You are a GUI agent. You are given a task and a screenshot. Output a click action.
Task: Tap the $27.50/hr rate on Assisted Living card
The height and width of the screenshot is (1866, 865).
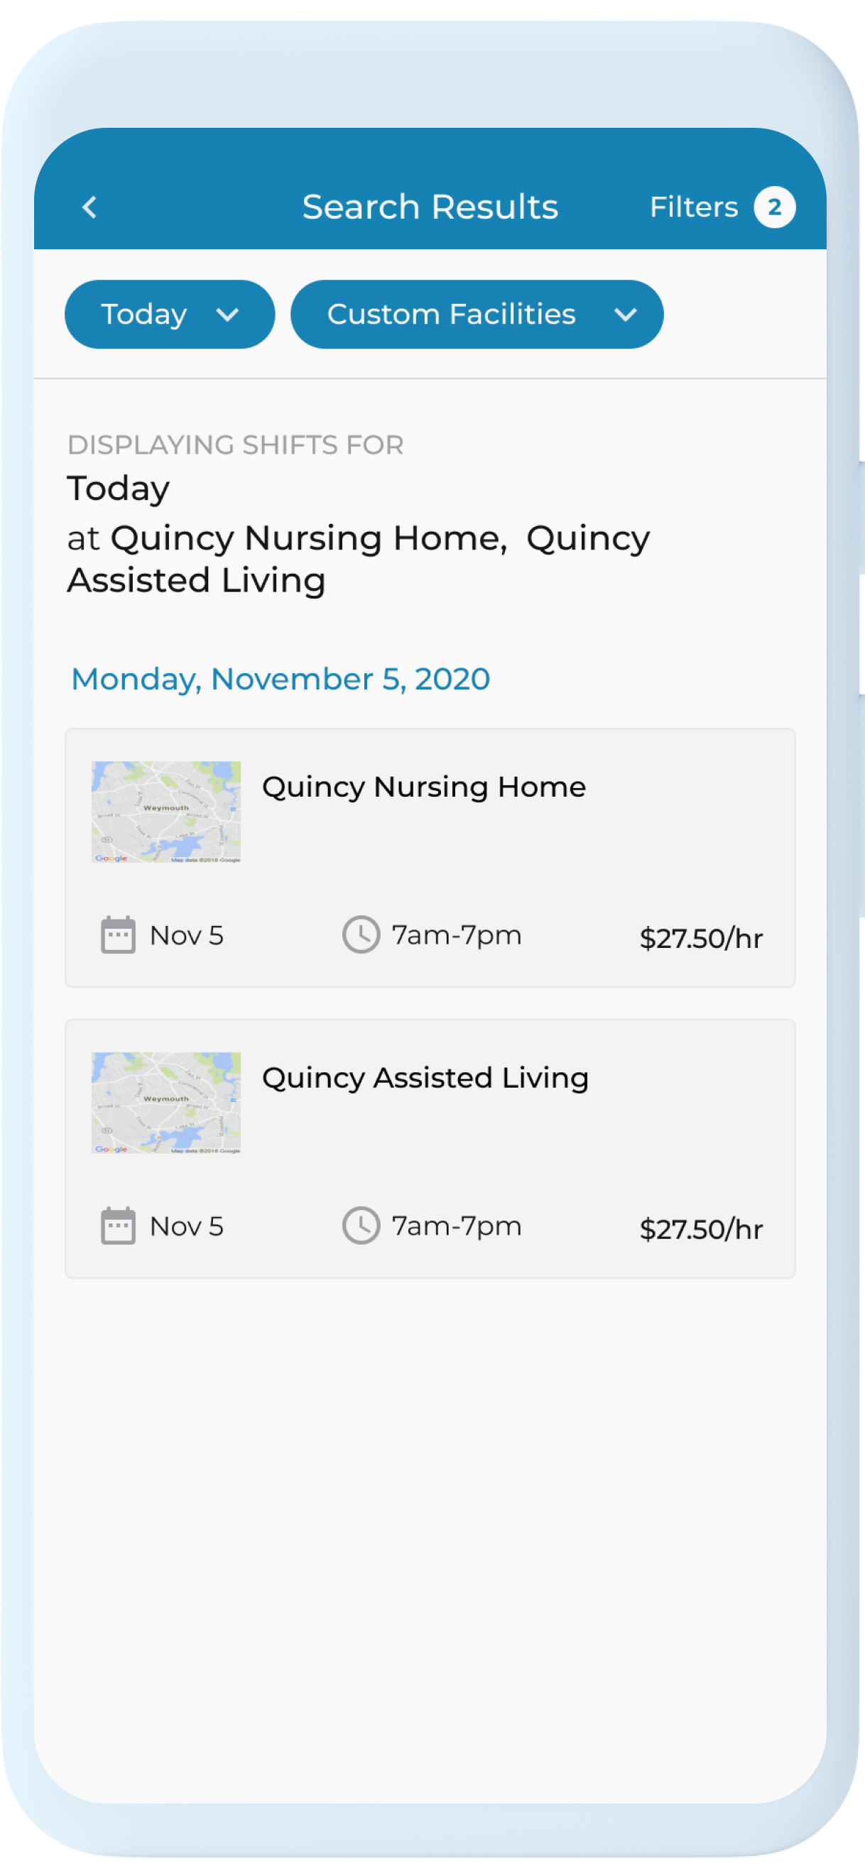(x=700, y=1229)
